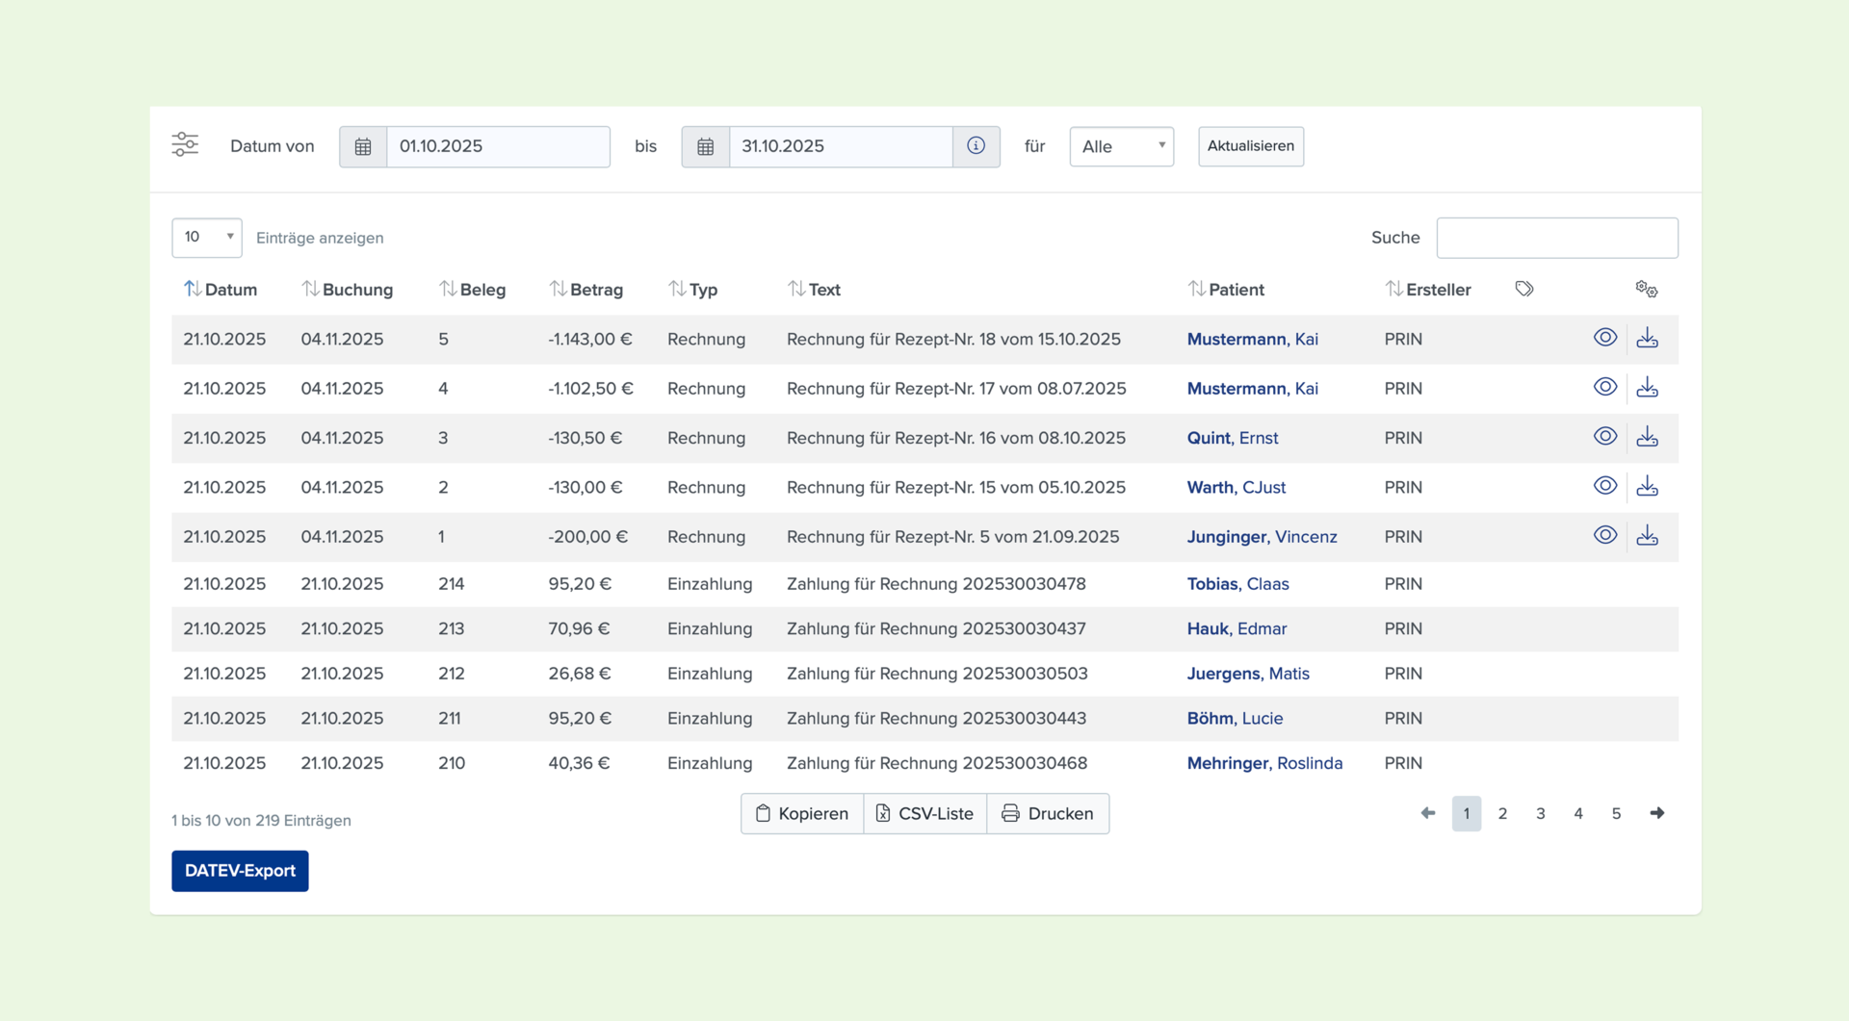The width and height of the screenshot is (1849, 1021).
Task: Open patient link Mehringer, Roslinda
Action: click(x=1264, y=763)
